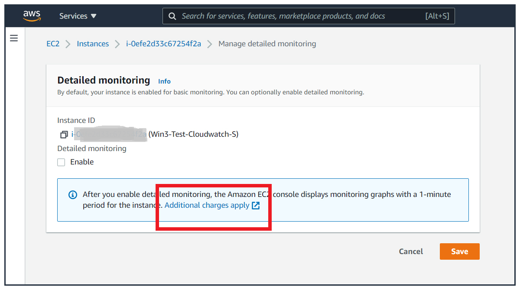Viewport: 520px width, 290px height.
Task: Click the blurred instance ID link in the panel
Action: [x=109, y=134]
